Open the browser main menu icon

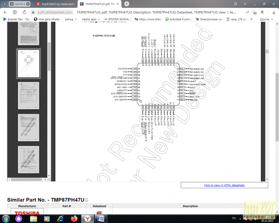point(245,4)
